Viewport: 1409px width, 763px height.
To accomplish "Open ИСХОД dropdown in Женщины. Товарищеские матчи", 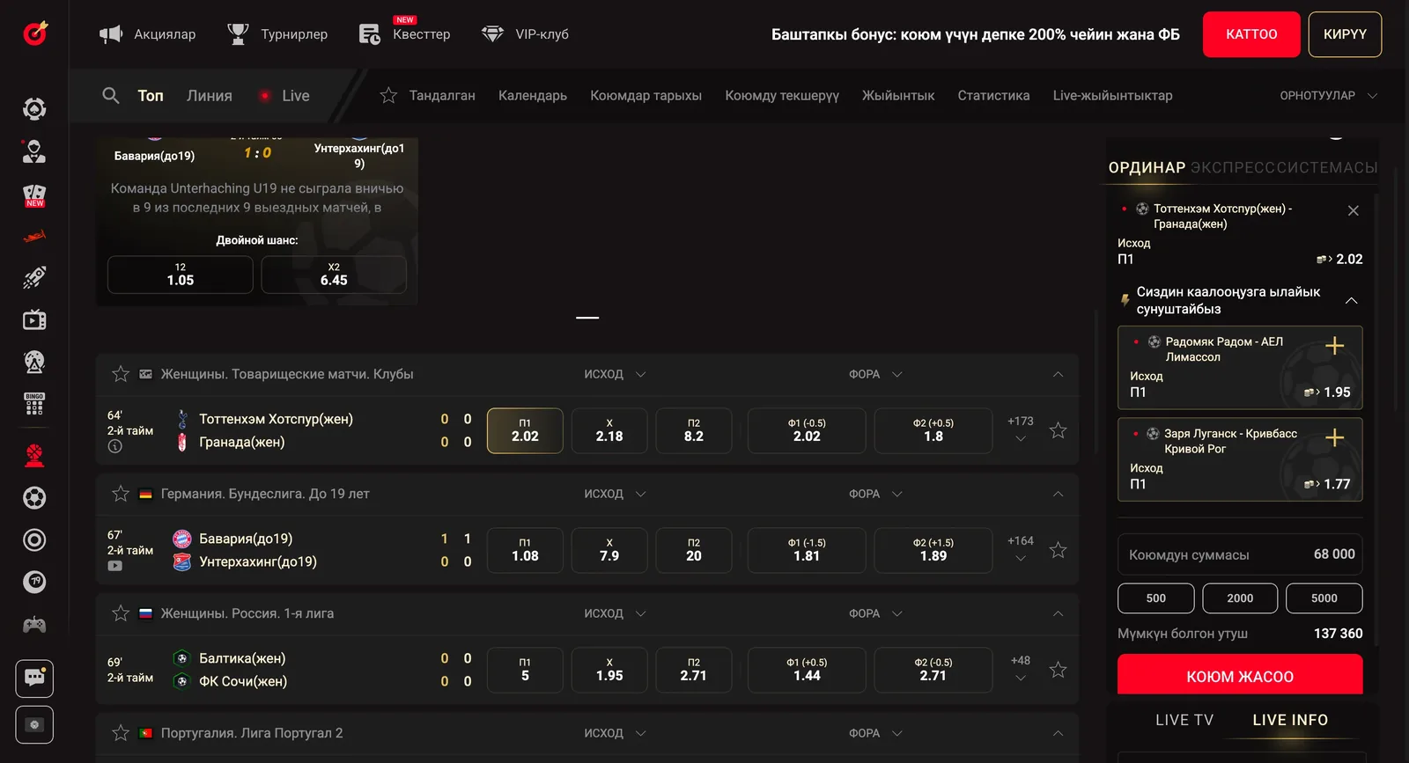I will pyautogui.click(x=615, y=374).
